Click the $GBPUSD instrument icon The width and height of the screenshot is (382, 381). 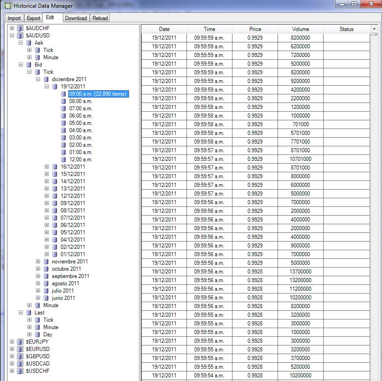point(20,356)
